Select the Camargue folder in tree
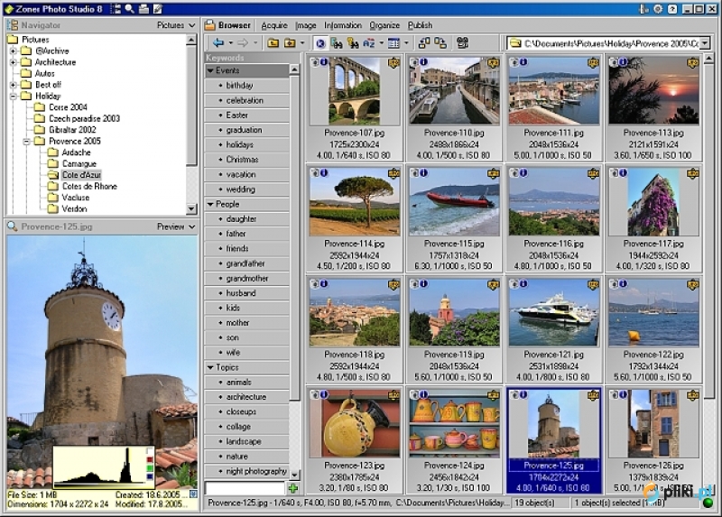 coord(79,164)
